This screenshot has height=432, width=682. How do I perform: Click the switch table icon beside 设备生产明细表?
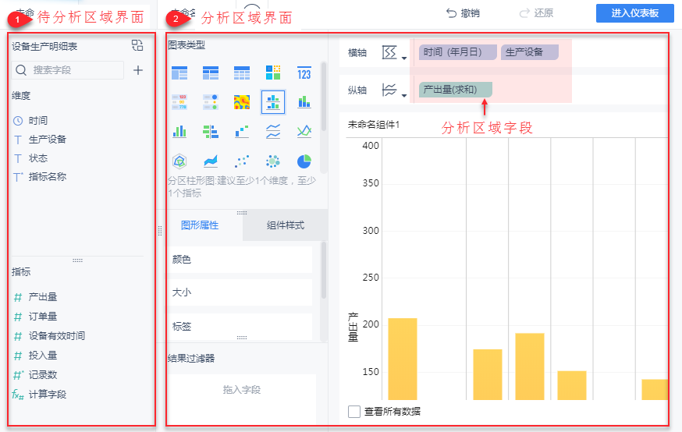pos(137,45)
